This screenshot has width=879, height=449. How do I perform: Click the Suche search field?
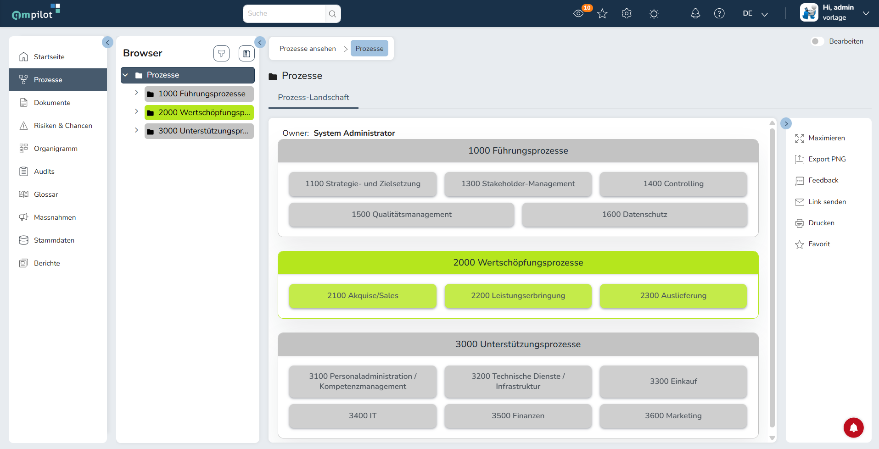point(284,14)
